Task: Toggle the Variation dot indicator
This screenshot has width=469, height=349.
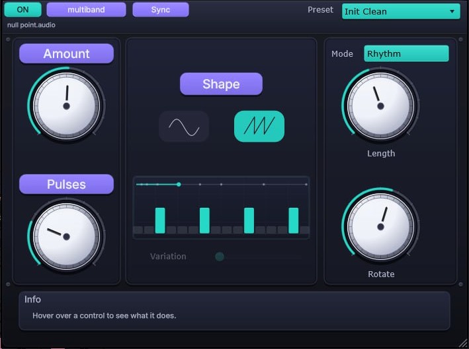Action: [220, 257]
